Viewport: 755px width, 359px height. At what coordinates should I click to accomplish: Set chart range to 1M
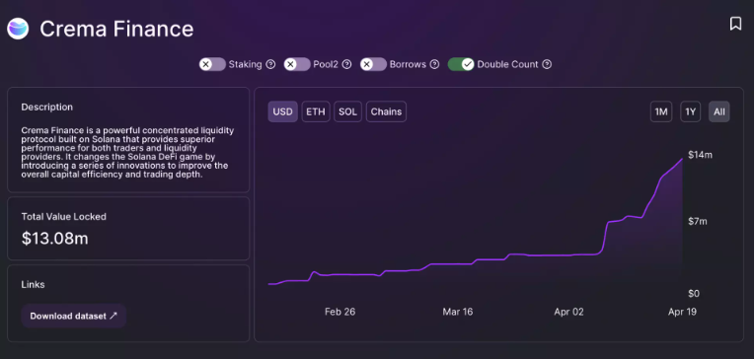[x=661, y=111]
